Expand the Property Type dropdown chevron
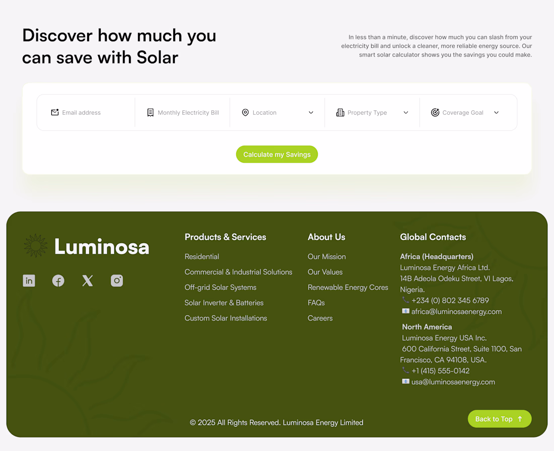 (x=406, y=113)
